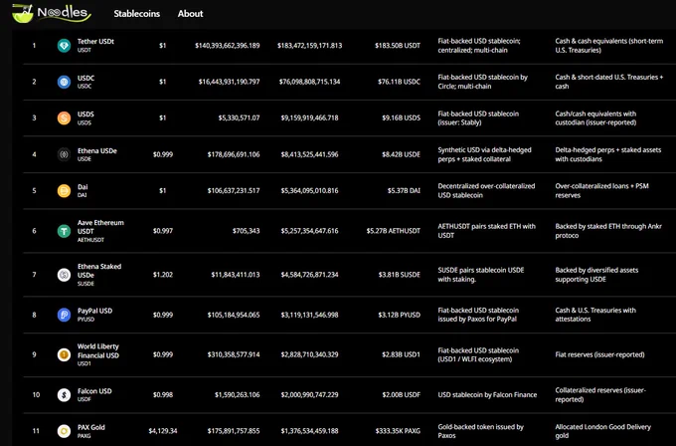Click the Ethena Staked USDe icon

click(x=64, y=275)
